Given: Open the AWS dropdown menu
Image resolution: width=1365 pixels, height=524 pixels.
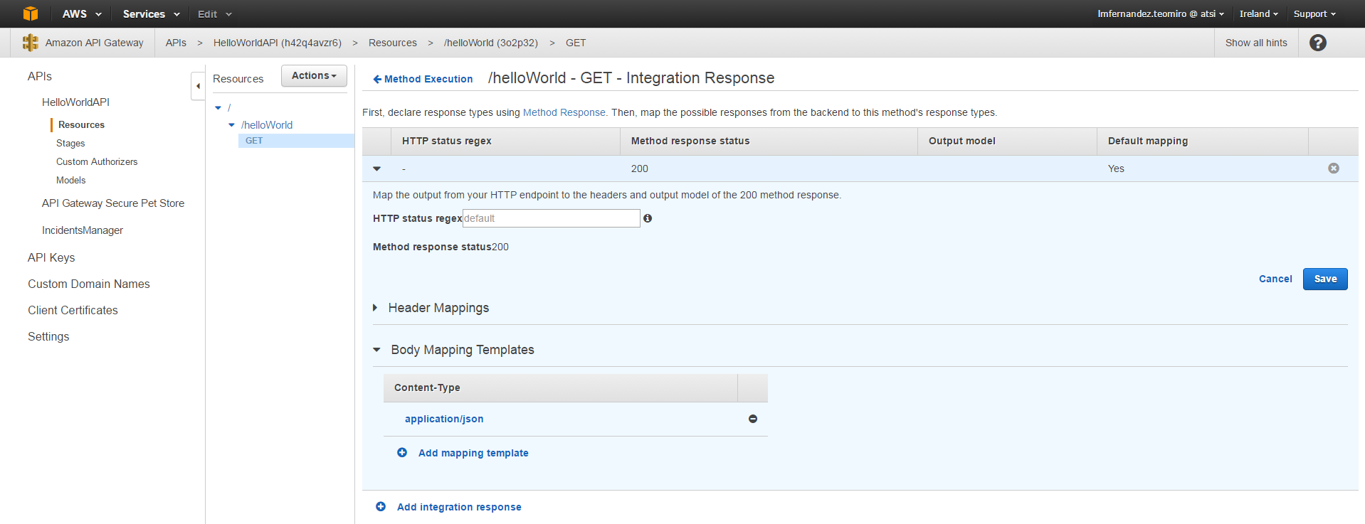Looking at the screenshot, I should point(82,14).
